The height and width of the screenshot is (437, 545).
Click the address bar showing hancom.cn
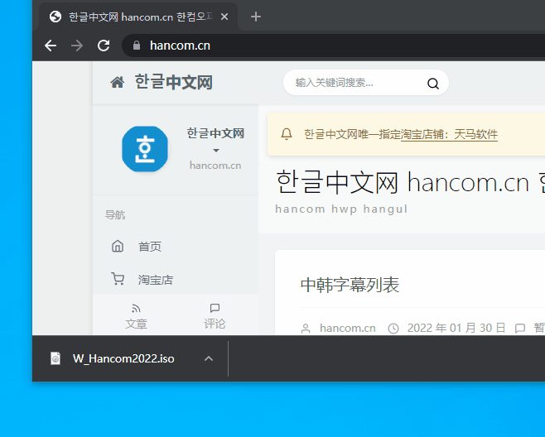coord(334,46)
